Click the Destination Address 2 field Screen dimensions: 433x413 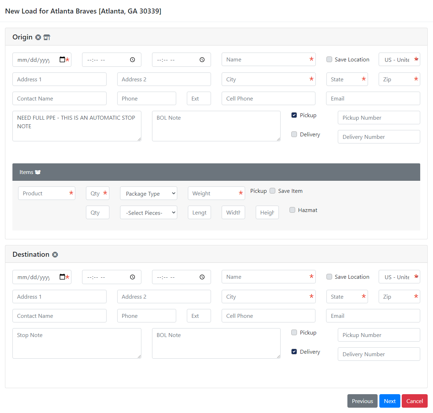click(x=164, y=297)
